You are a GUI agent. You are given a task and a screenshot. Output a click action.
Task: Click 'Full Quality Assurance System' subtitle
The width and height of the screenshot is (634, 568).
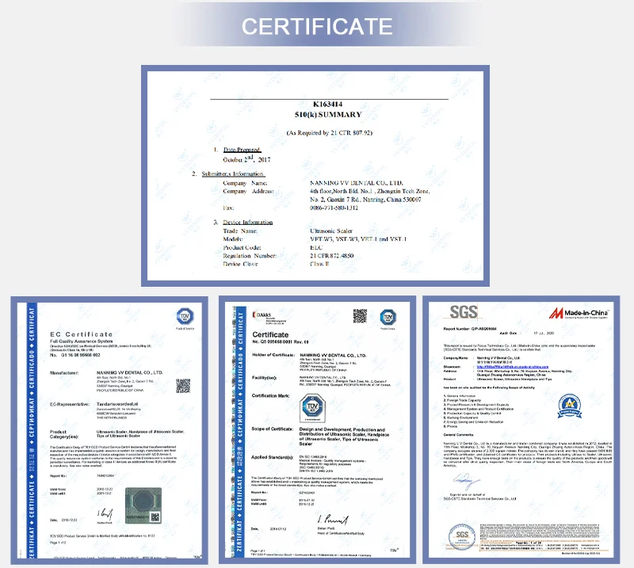[82, 341]
